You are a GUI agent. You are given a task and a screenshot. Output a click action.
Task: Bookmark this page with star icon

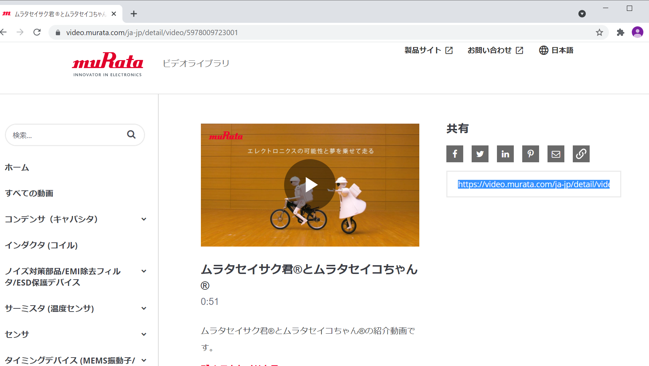[x=599, y=33]
